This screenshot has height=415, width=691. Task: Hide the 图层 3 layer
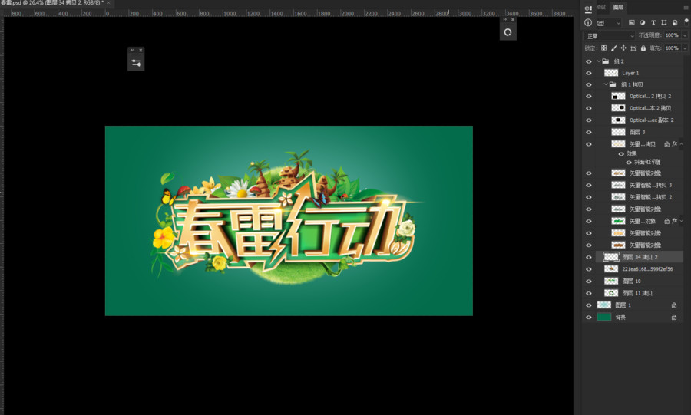click(589, 132)
